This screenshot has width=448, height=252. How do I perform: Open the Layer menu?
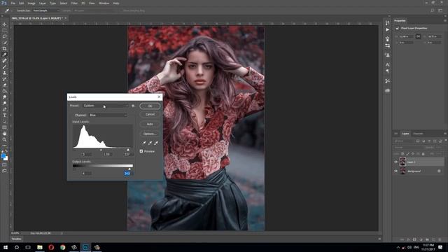click(x=42, y=3)
